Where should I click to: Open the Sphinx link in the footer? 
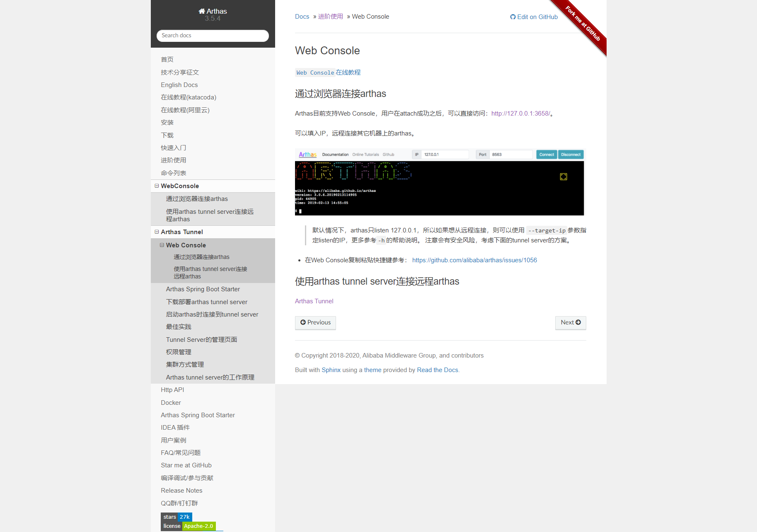[331, 370]
